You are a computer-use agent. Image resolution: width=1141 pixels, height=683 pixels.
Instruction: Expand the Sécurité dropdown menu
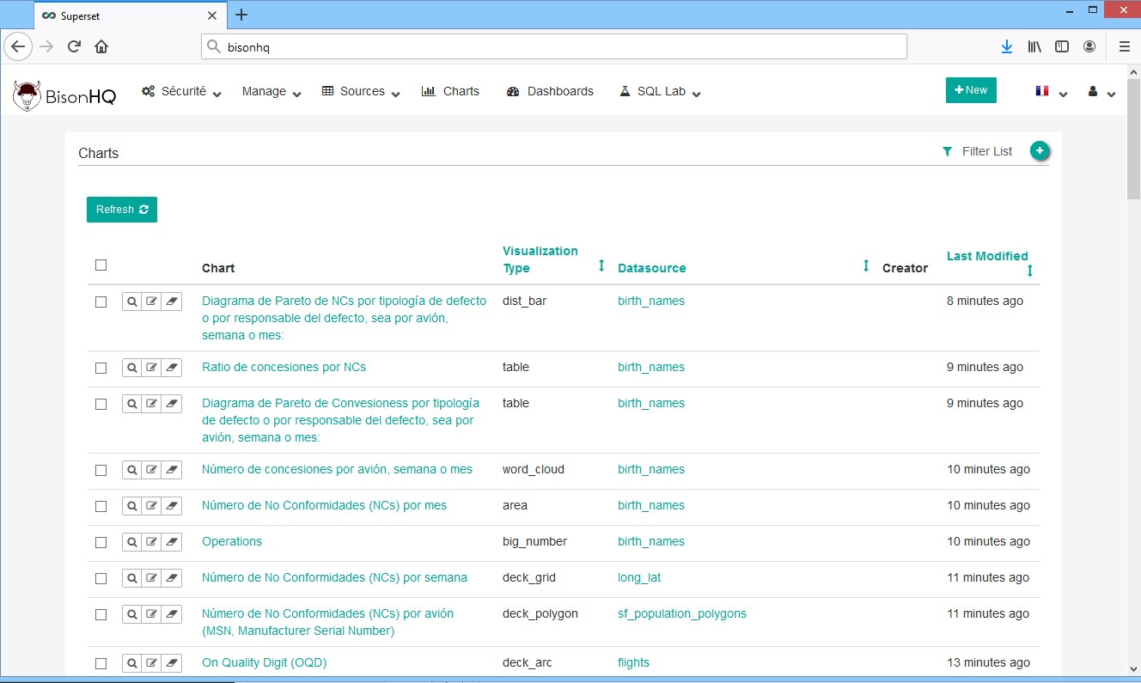point(182,92)
